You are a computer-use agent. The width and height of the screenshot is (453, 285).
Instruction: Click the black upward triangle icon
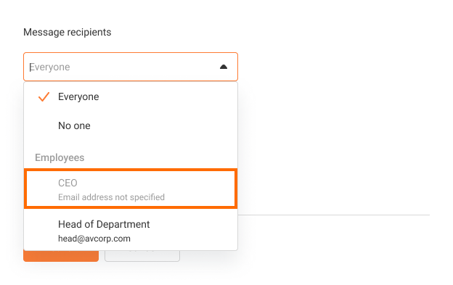point(224,67)
